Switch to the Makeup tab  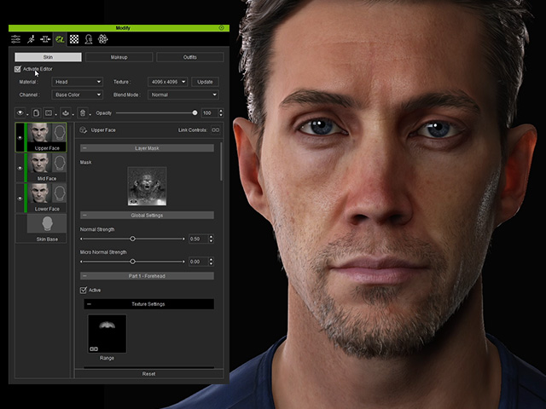119,57
